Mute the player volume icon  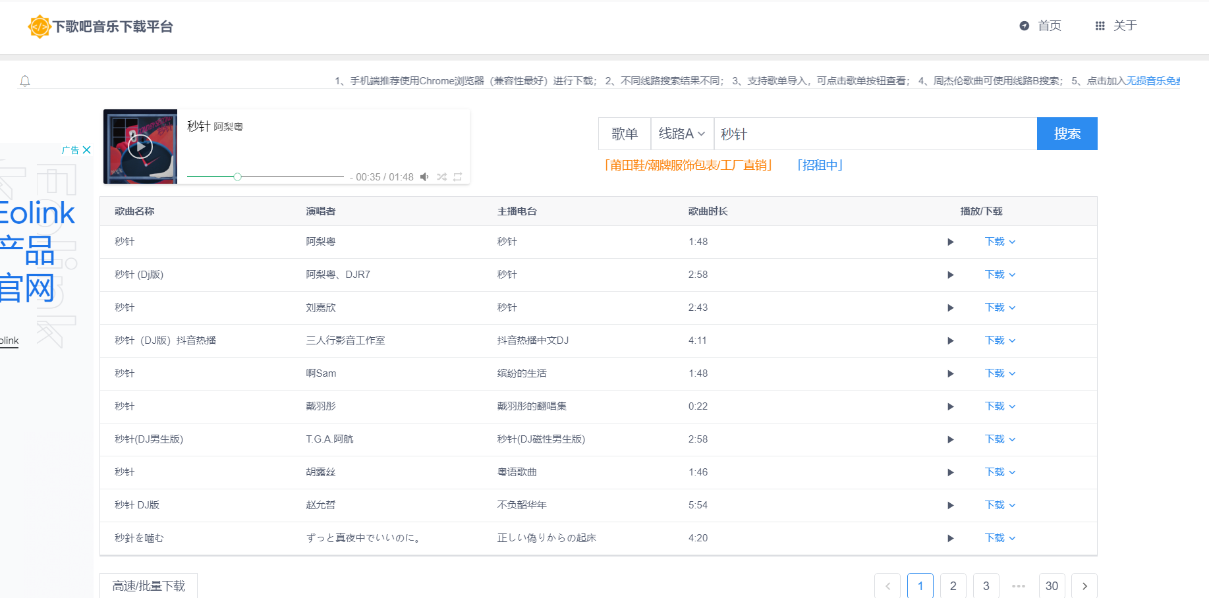(x=424, y=177)
